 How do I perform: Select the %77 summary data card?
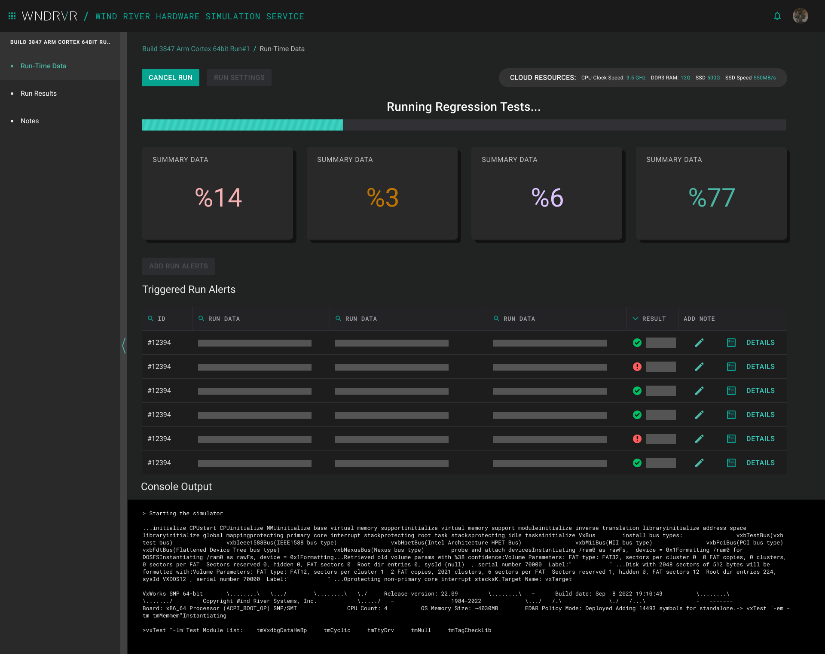click(711, 193)
